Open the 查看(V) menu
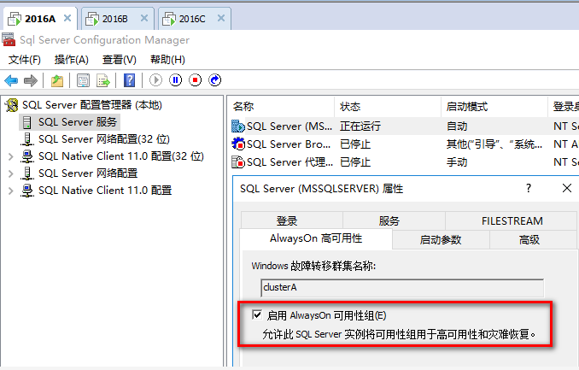 (119, 60)
